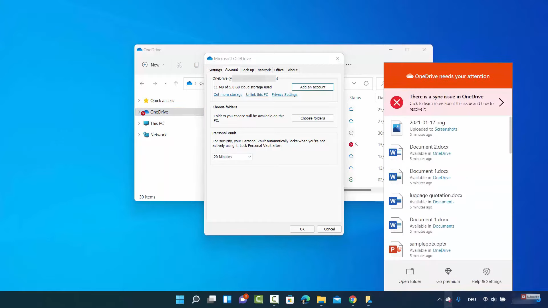Click the red sync issue error icon
Screen dimensions: 548x308
pos(397,102)
